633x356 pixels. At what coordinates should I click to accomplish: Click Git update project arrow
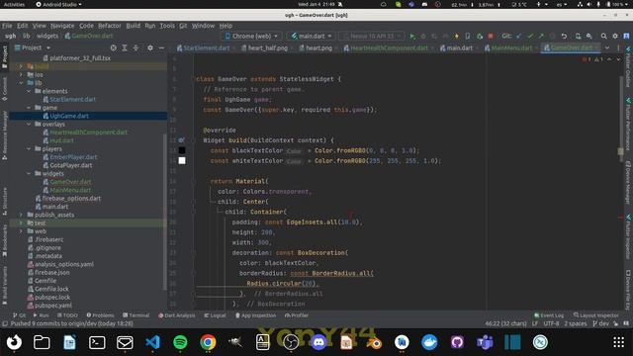(518, 36)
